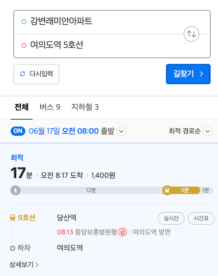Viewport: 218px width, 276px height.
Task: Click the 강변래미안아파트 origin input field
Action: pyautogui.click(x=99, y=22)
